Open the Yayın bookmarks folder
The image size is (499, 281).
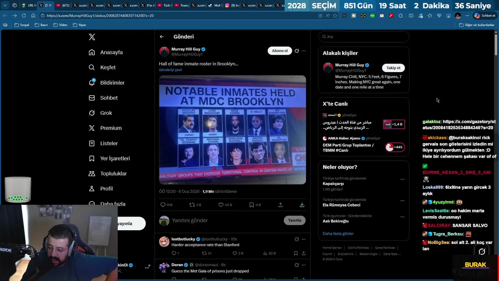tap(80, 25)
